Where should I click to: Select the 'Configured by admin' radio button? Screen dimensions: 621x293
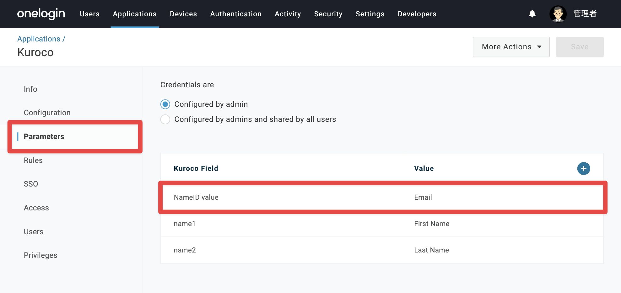click(x=165, y=104)
